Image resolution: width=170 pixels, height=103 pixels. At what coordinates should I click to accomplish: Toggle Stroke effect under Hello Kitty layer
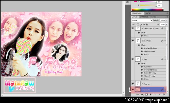[142, 36]
